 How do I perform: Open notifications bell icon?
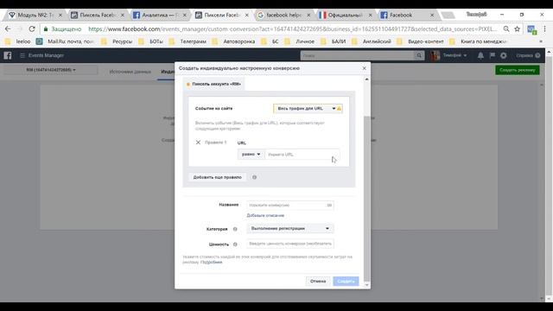coord(480,55)
